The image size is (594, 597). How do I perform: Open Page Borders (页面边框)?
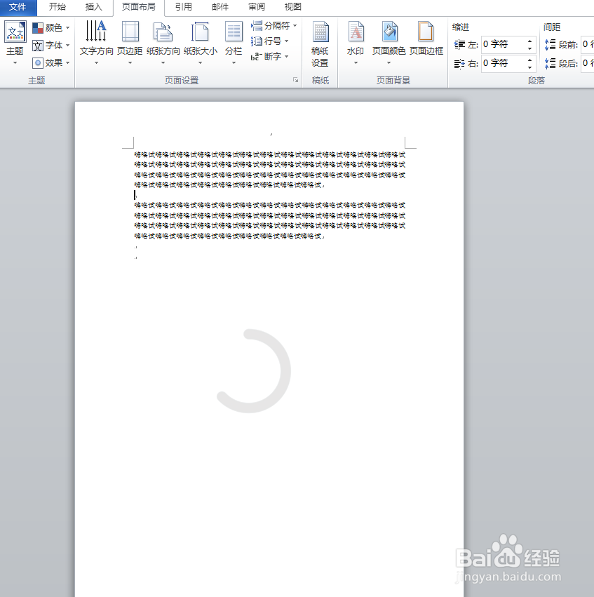click(426, 38)
